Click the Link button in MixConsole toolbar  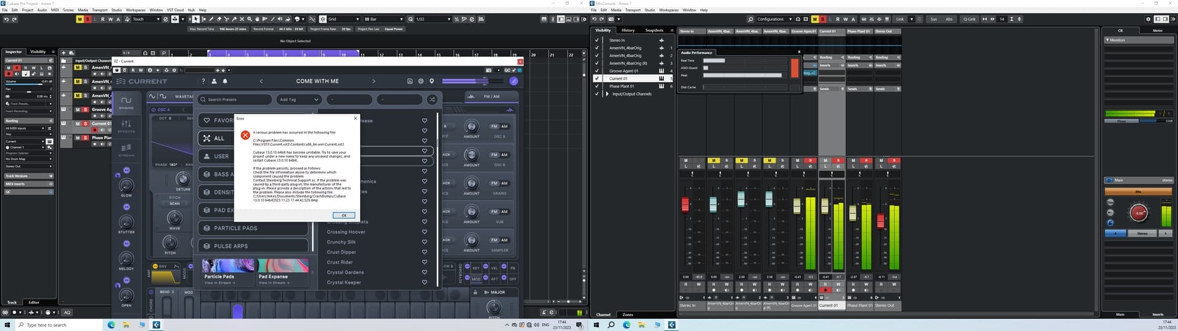(899, 19)
